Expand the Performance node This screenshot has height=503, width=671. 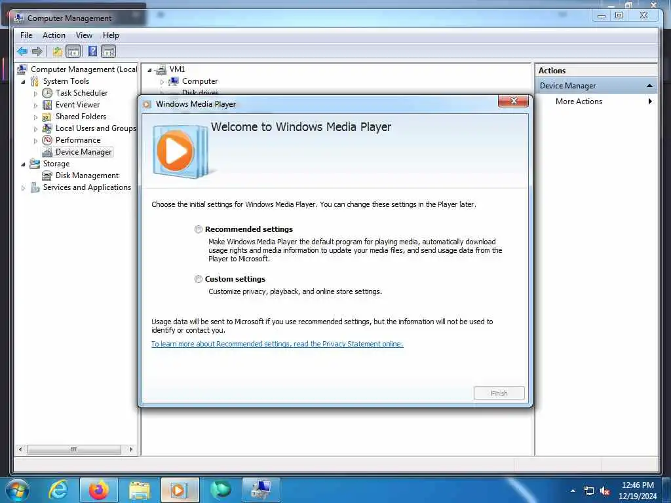[x=35, y=141]
